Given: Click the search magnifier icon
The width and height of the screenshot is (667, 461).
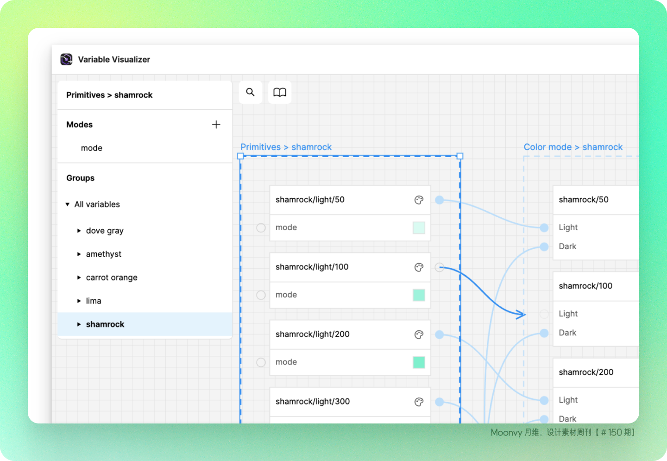Looking at the screenshot, I should 250,92.
